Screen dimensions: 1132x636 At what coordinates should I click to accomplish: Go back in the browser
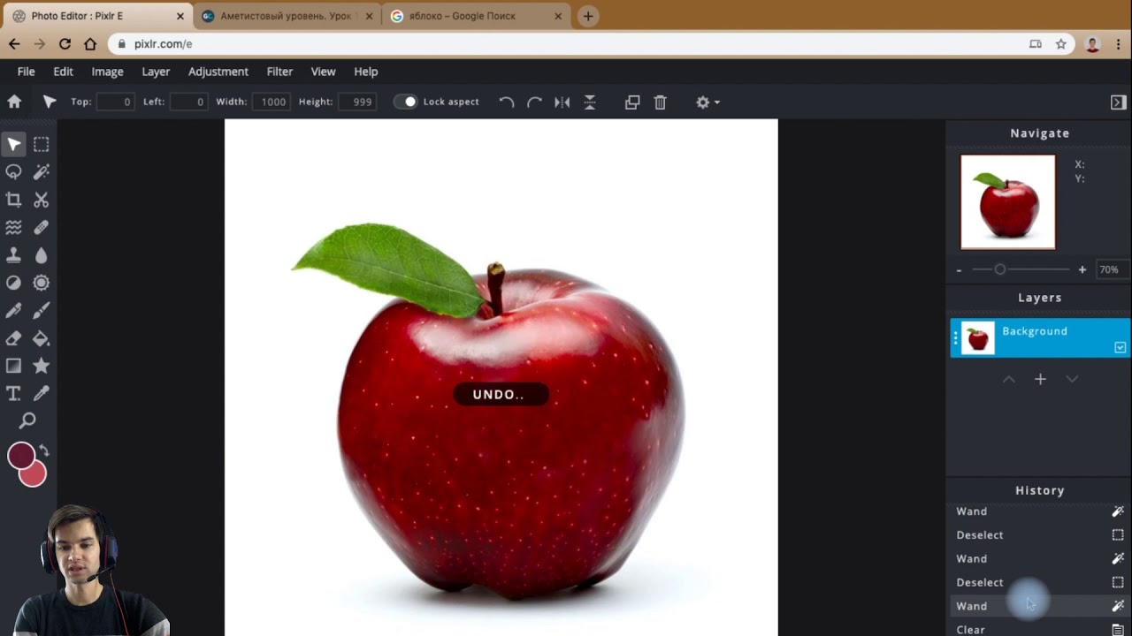[x=14, y=43]
